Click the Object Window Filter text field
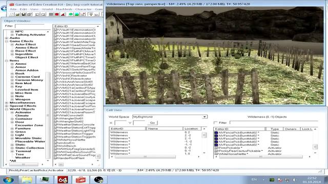Image resolution: width=328 pixels, height=184 pixels. pos(30,26)
